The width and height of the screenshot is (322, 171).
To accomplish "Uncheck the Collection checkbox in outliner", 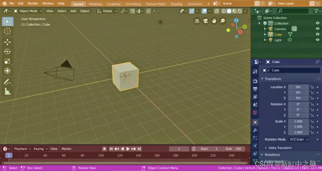I will [x=265, y=23].
